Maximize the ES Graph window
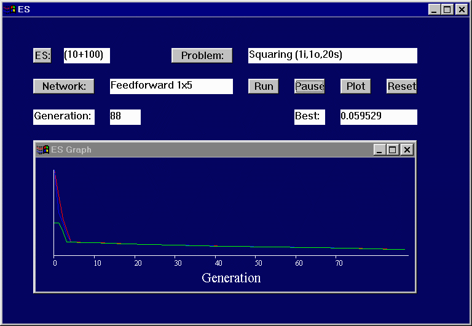Image resolution: width=472 pixels, height=326 pixels. (x=393, y=149)
